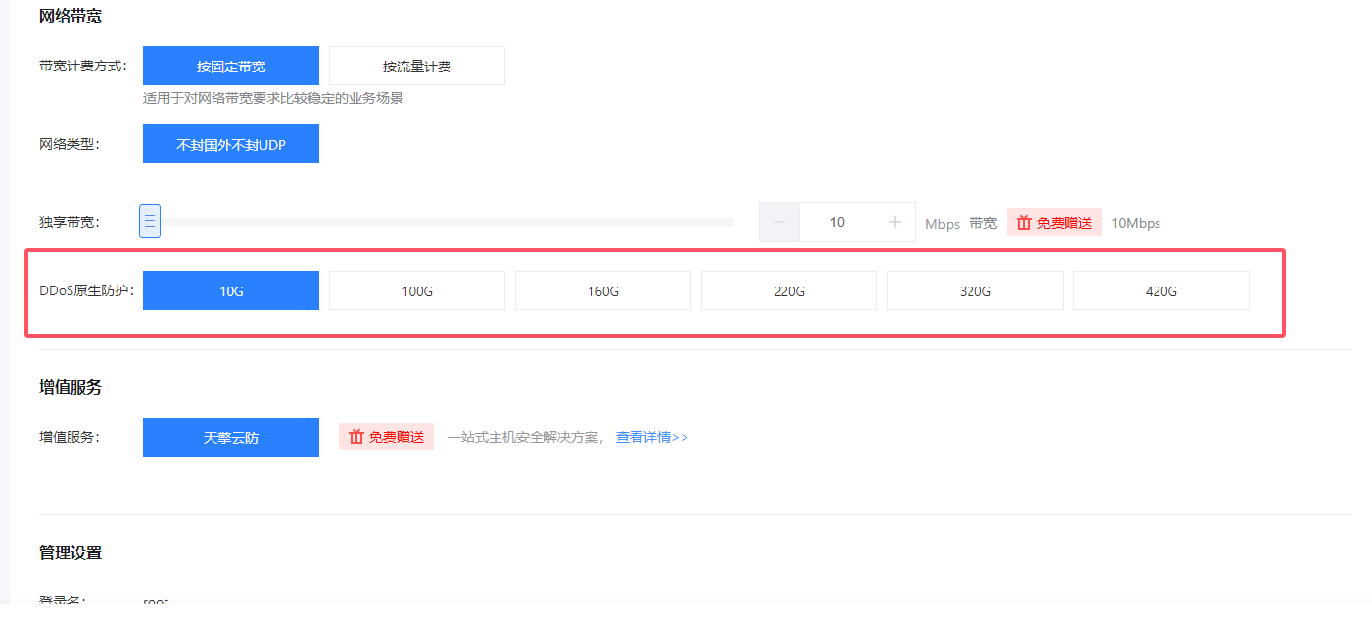Pick the 160G DDoS protection tier
This screenshot has width=1372, height=618.
pyautogui.click(x=603, y=291)
